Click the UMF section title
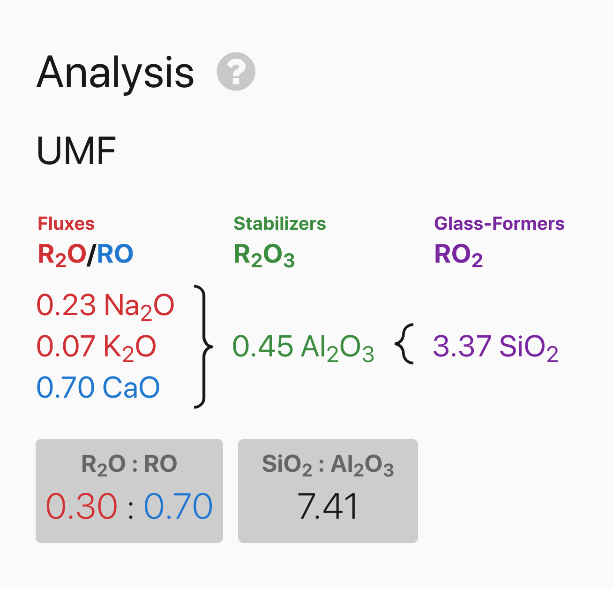The width and height of the screenshot is (613, 589). [x=76, y=151]
